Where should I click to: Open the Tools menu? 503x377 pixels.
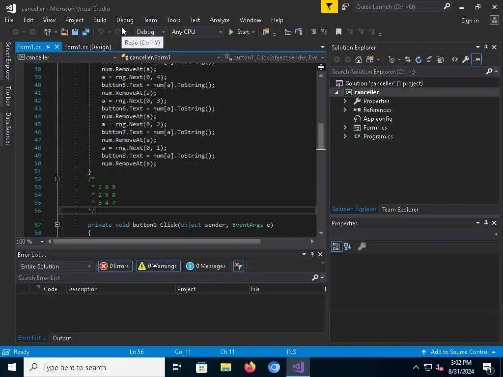click(173, 20)
